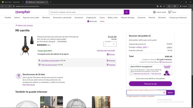This screenshot has height=108, width=193.
Task: Click the translate page icon in address bar
Action: click(157, 6)
